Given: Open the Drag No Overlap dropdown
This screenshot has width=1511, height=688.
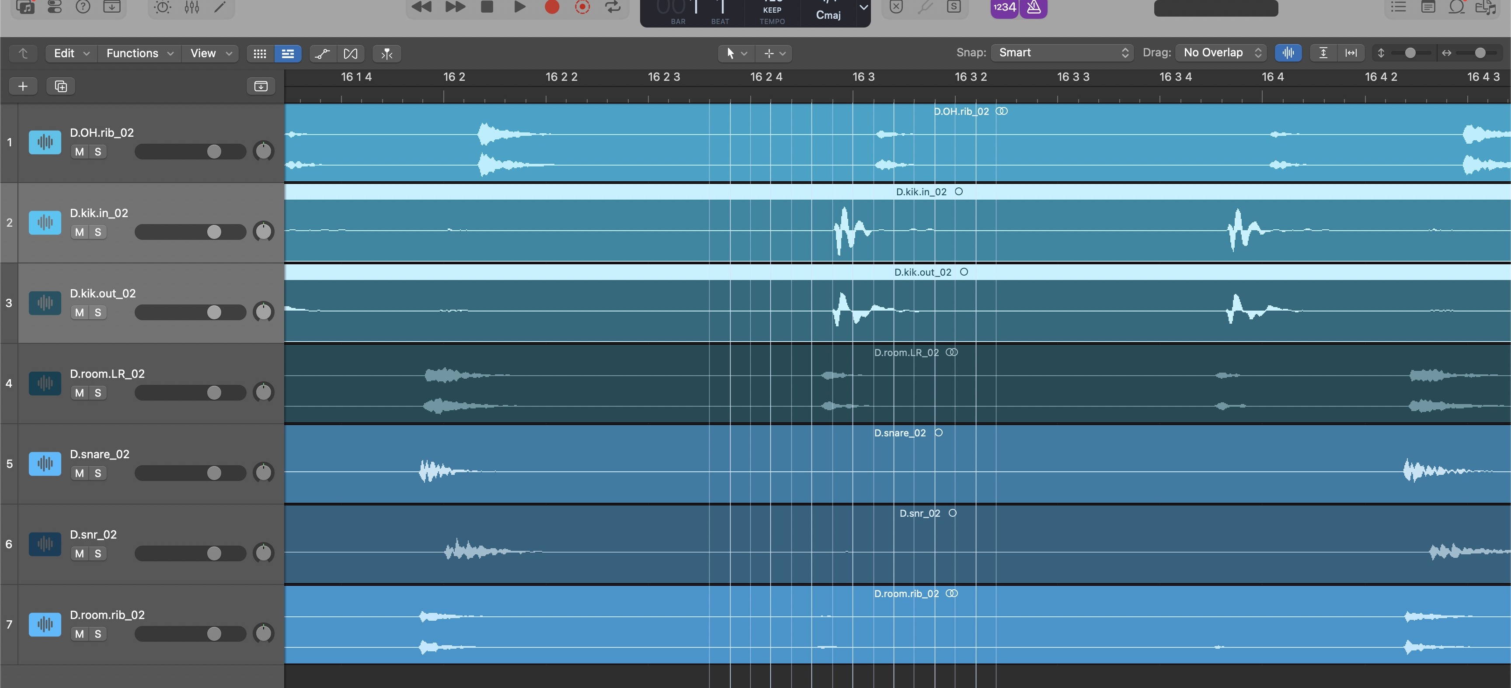Looking at the screenshot, I should 1221,53.
